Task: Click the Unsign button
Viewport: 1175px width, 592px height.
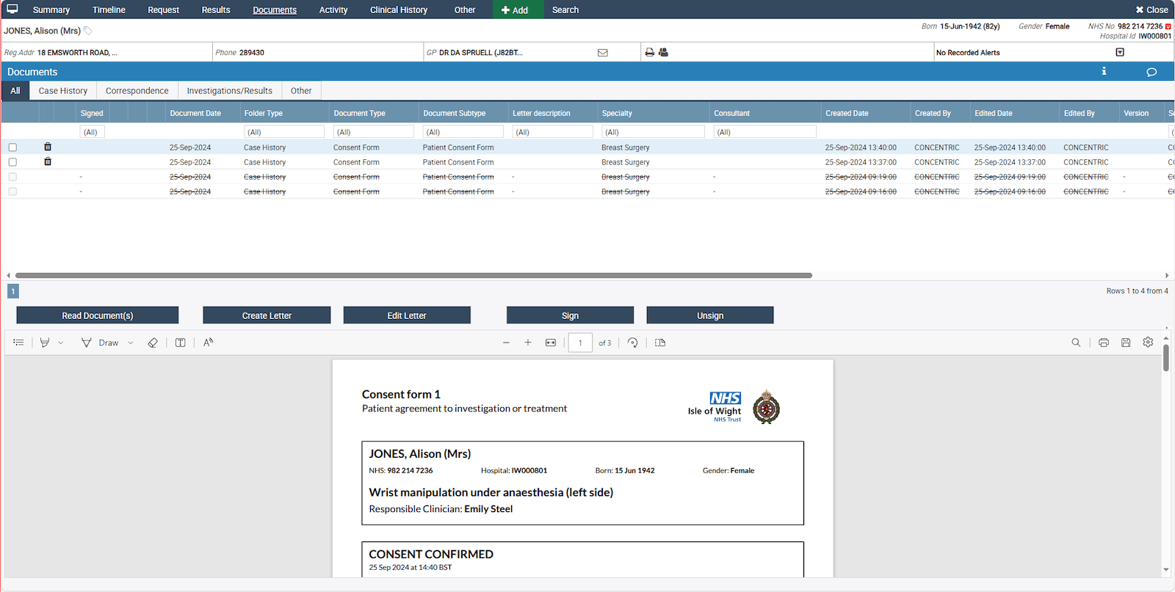Action: tap(710, 315)
